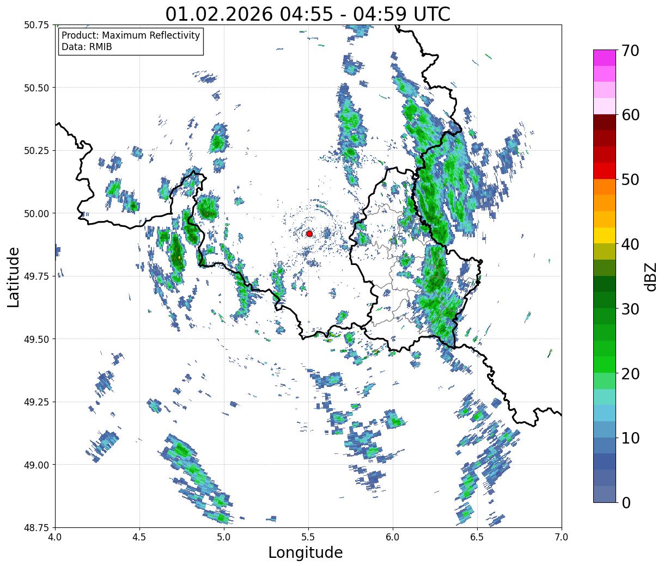Click the colorbar tick label 70

[x=630, y=51]
